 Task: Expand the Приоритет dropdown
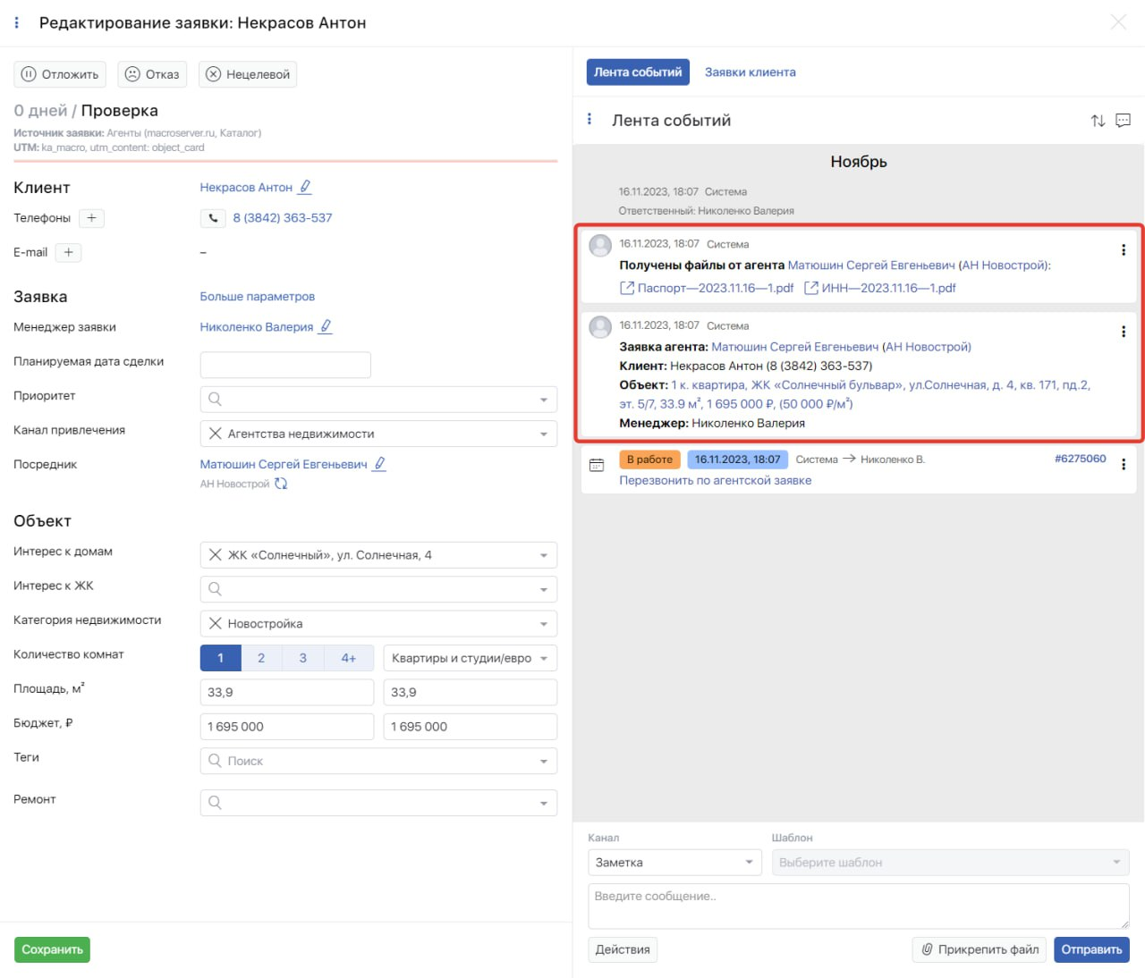pyautogui.click(x=543, y=400)
